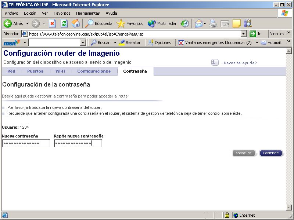Click the scrollbar up arrow
The image size is (294, 220).
click(x=288, y=51)
